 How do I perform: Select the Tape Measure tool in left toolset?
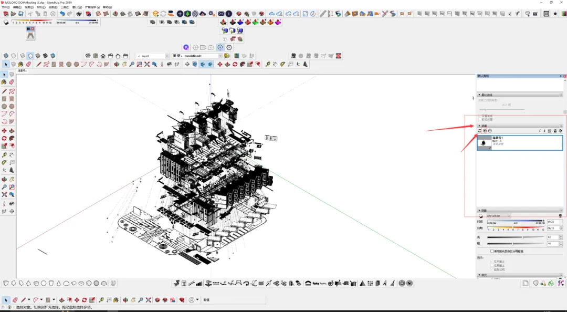[x=4, y=155]
